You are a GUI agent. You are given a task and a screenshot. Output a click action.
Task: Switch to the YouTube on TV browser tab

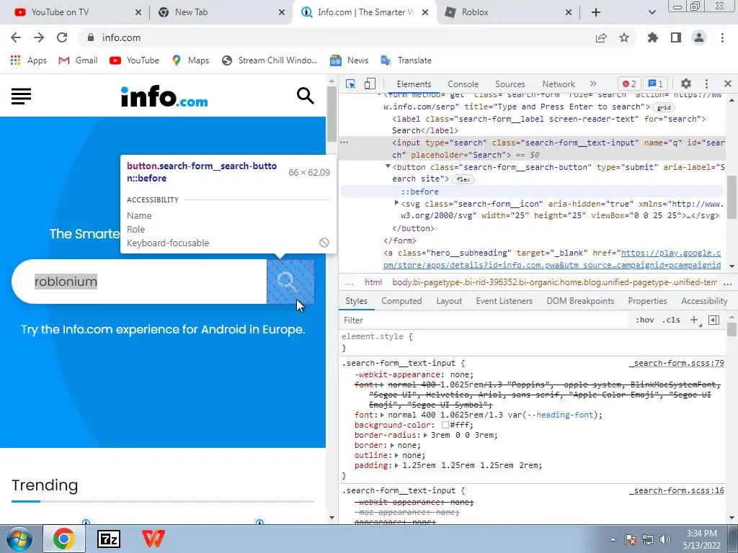[x=78, y=12]
